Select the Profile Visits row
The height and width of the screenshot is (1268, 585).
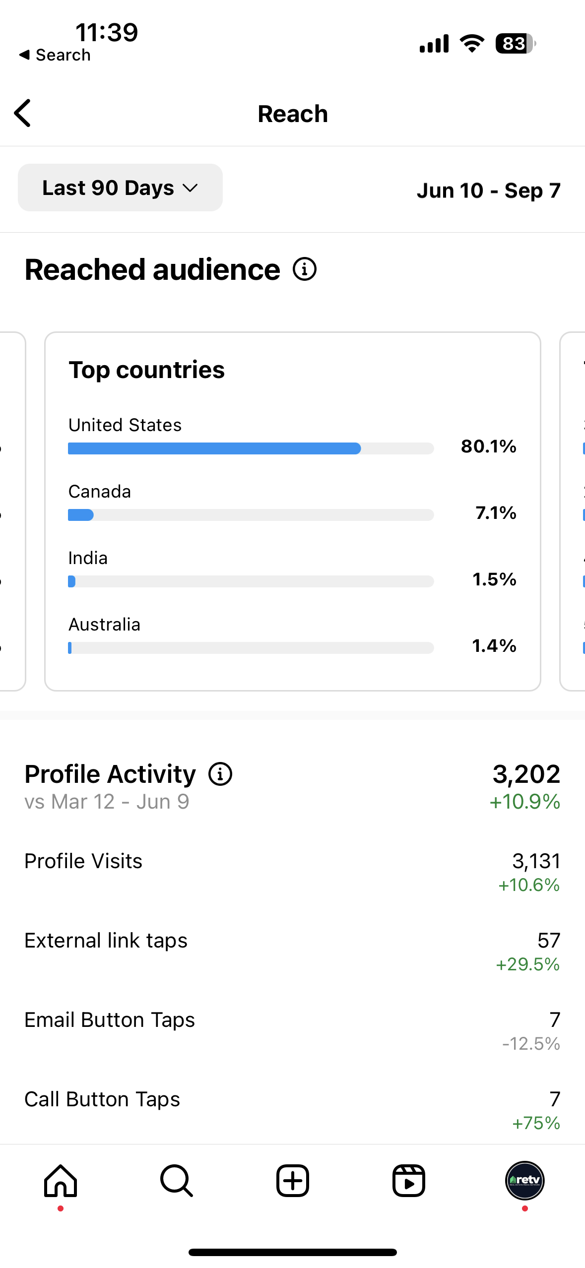click(x=292, y=871)
